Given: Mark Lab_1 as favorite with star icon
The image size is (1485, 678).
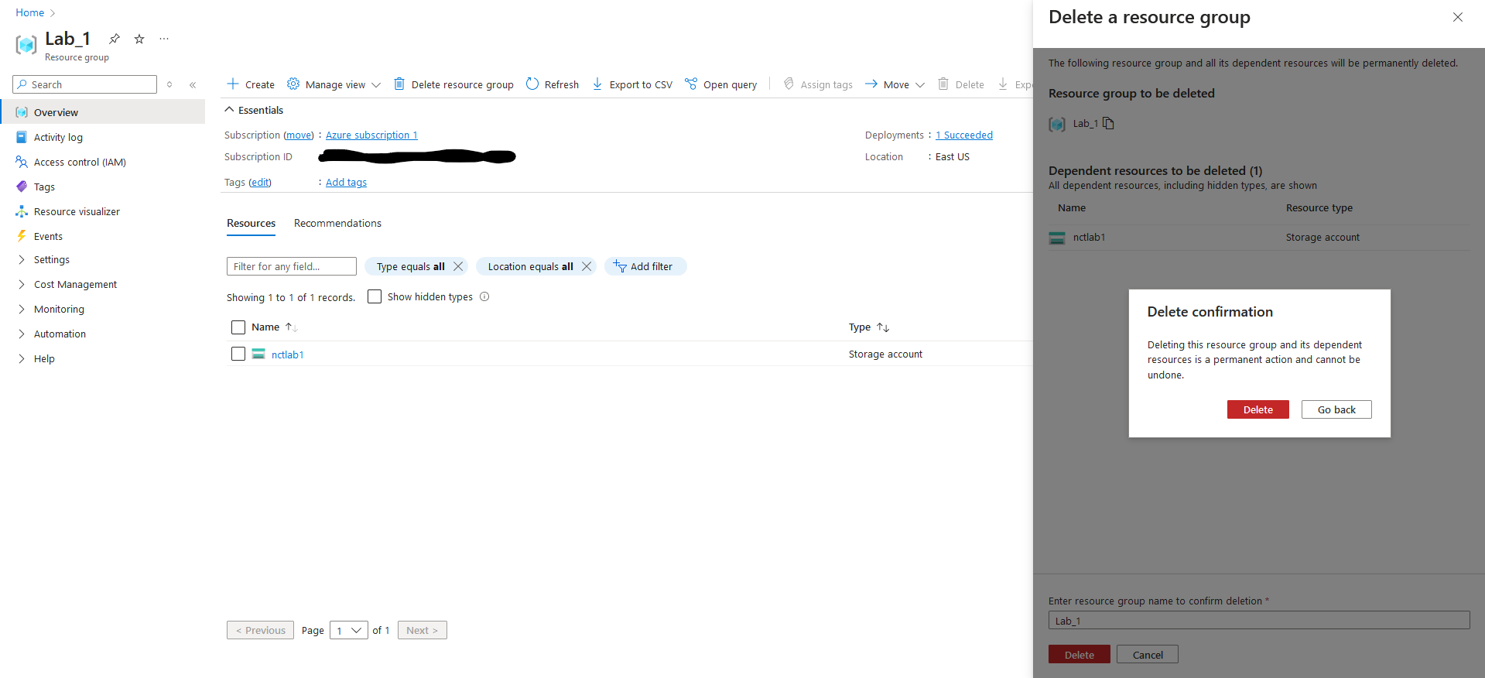Looking at the screenshot, I should (139, 39).
